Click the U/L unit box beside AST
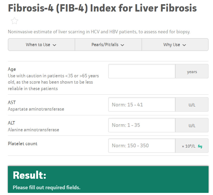The height and width of the screenshot is (195, 213). 192,105
